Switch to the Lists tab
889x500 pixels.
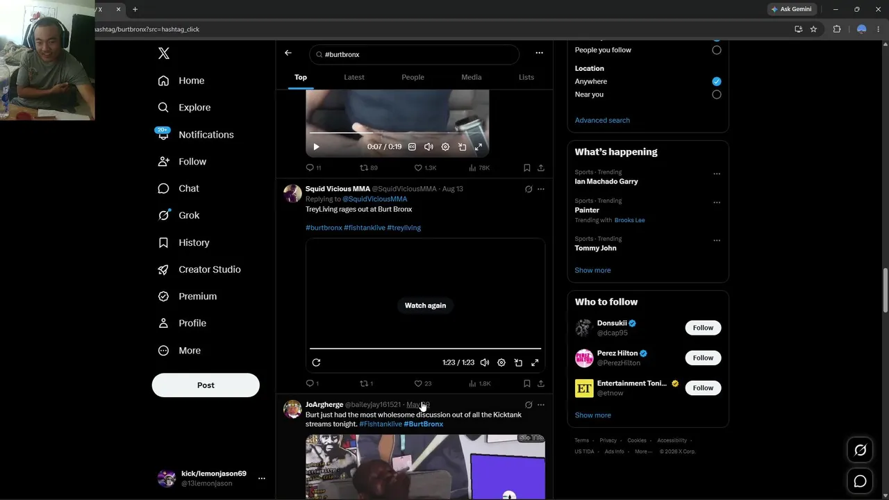526,77
